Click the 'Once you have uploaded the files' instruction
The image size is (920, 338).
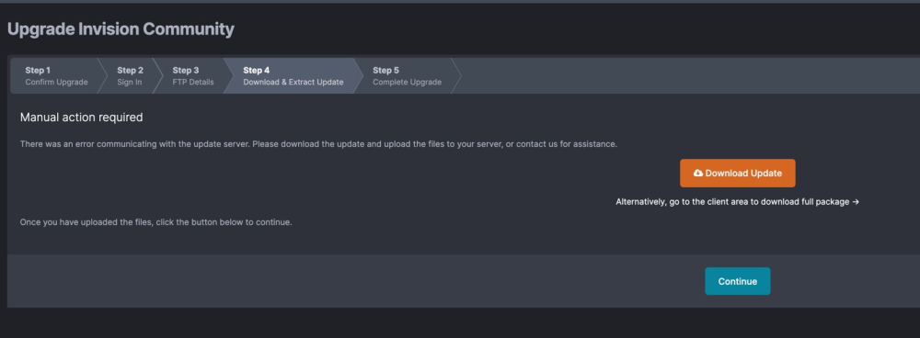click(x=156, y=222)
